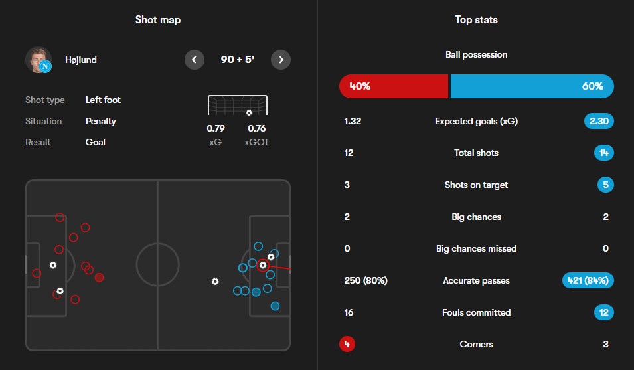
Task: Open Højlund's player name link
Action: 81,60
